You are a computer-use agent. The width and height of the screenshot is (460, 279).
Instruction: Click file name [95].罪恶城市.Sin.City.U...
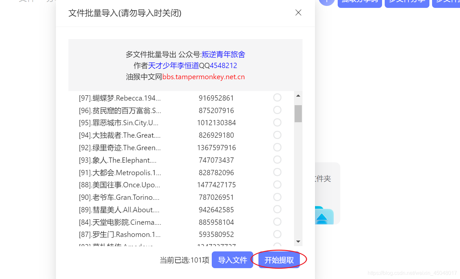tap(119, 123)
